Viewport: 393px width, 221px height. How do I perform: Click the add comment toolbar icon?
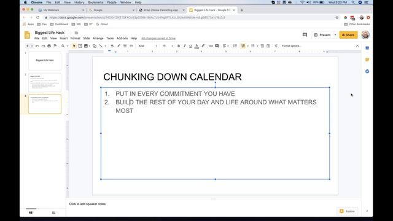(x=217, y=46)
